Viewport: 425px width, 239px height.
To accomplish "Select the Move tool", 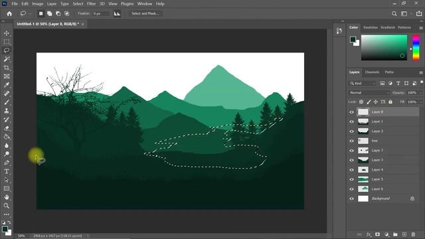I will coord(7,33).
